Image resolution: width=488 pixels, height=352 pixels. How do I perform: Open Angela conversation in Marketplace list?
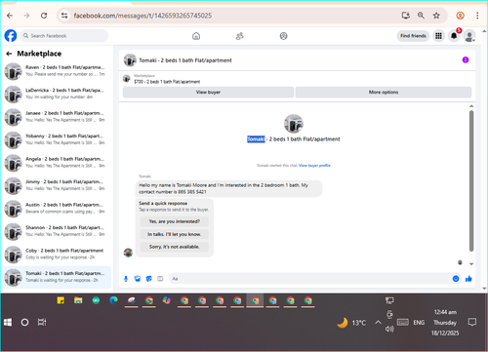click(x=57, y=163)
